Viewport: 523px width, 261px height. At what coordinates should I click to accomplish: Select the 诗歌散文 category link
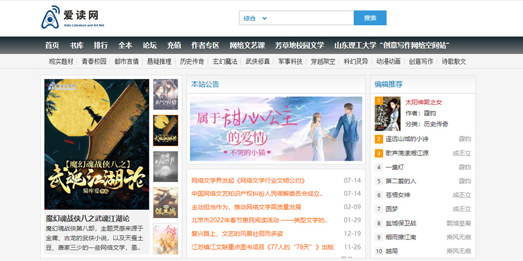(x=454, y=62)
